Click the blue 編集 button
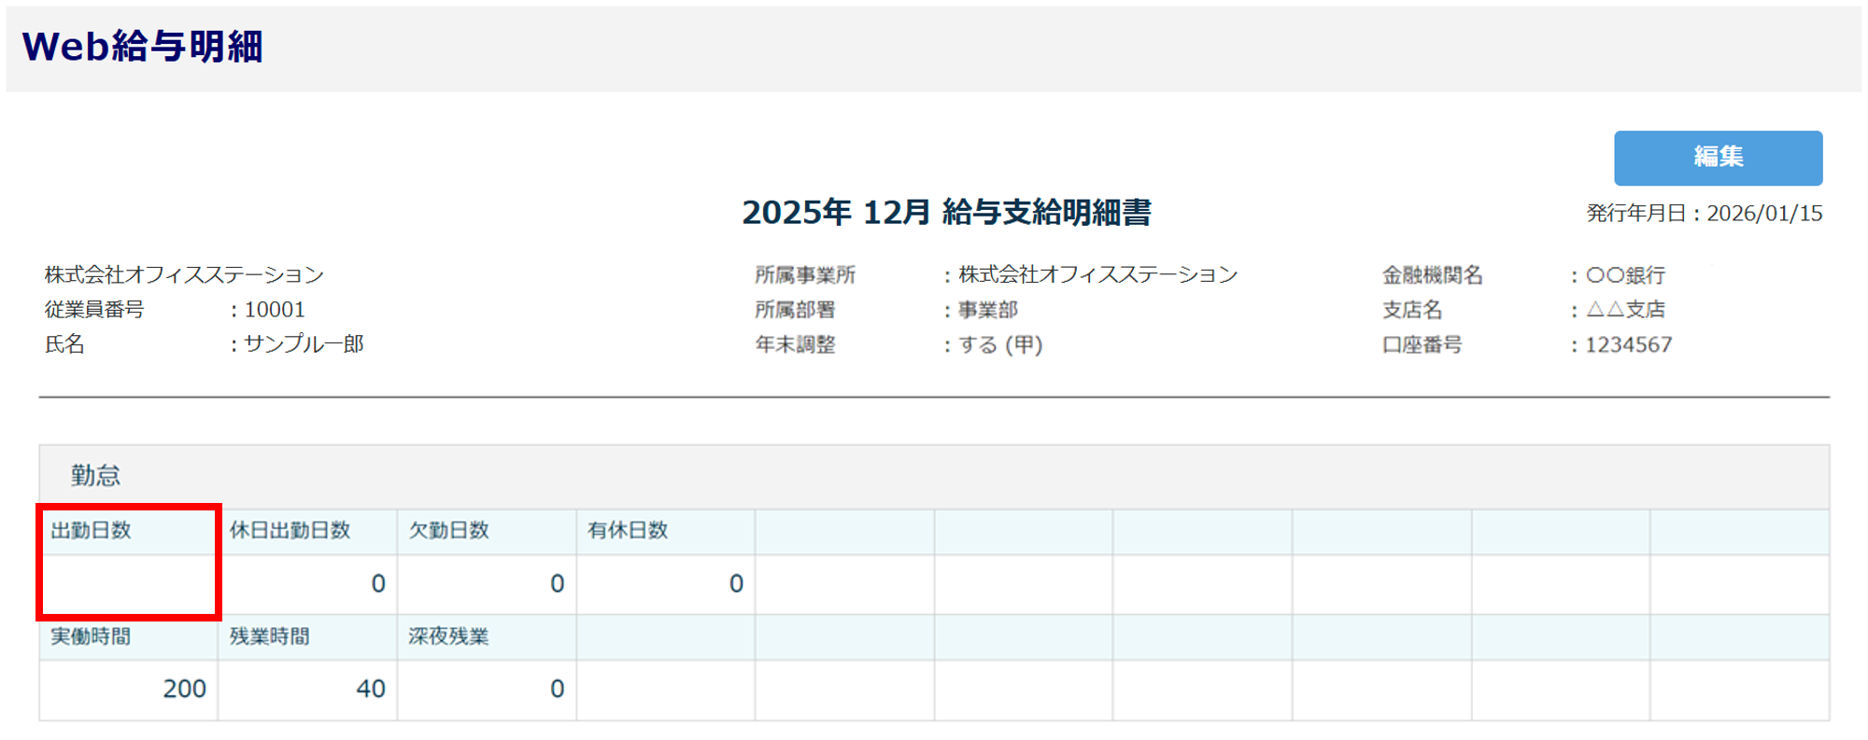The height and width of the screenshot is (740, 1868). (x=1717, y=158)
